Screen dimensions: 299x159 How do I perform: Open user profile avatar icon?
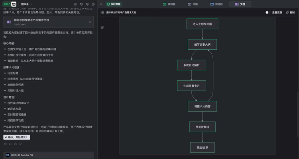(93, 4)
